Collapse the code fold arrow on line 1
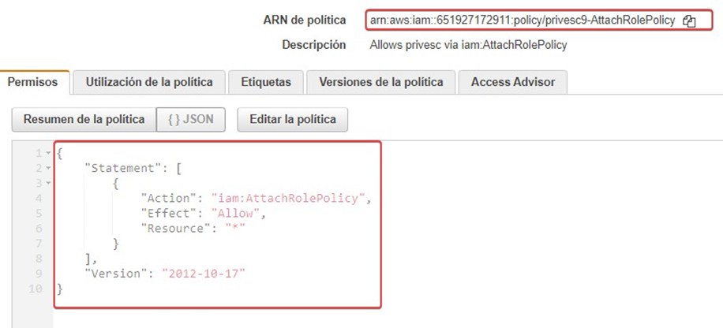Screen dimensions: 723x328 tap(48, 152)
